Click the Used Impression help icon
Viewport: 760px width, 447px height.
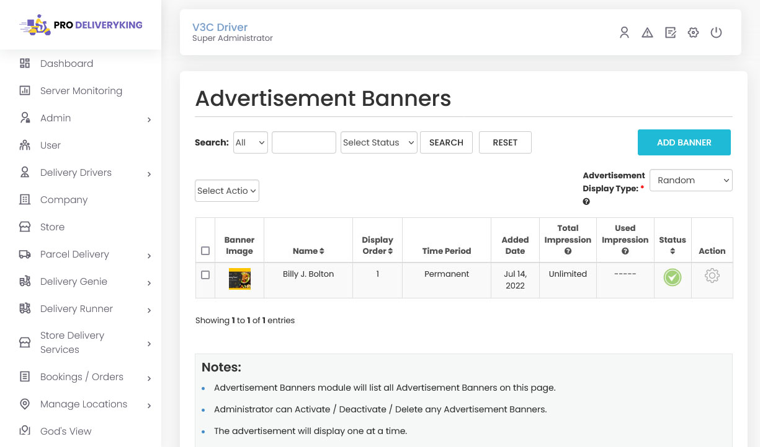click(625, 251)
